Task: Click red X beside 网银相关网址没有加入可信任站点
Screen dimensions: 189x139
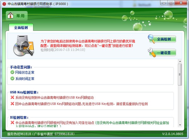Action: pos(12,123)
